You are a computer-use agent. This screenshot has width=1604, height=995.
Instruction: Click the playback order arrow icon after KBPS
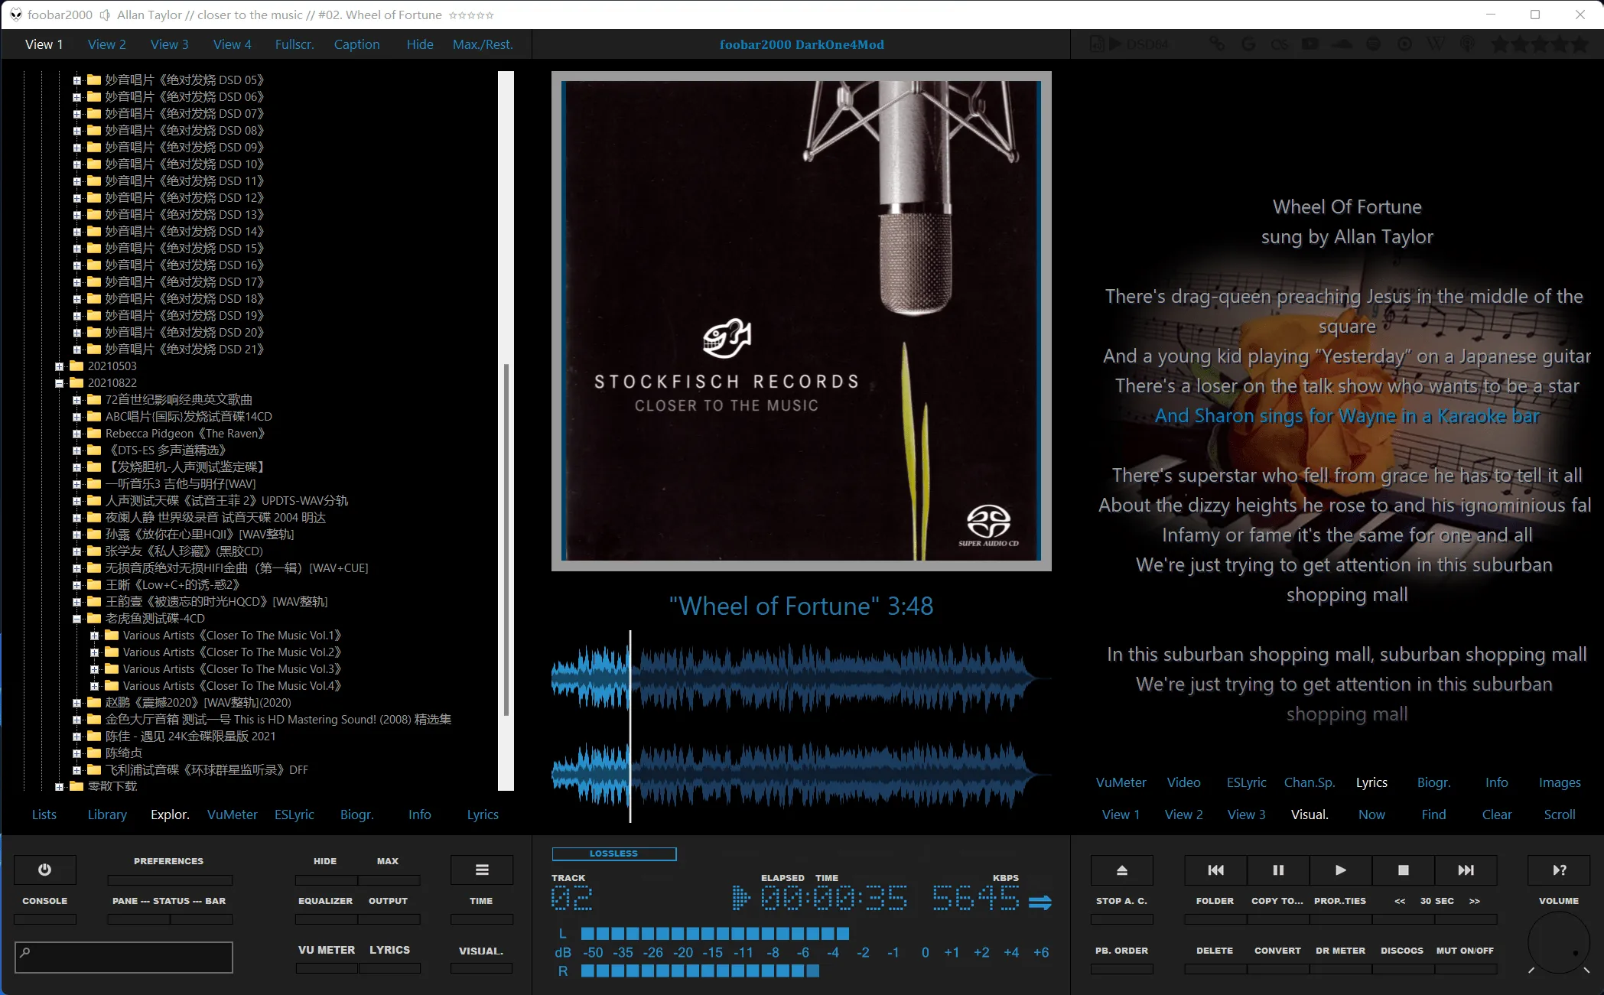tap(1040, 902)
